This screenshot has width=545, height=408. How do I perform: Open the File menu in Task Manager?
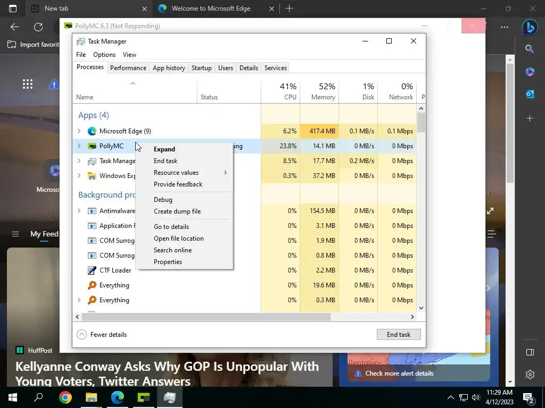click(x=81, y=55)
